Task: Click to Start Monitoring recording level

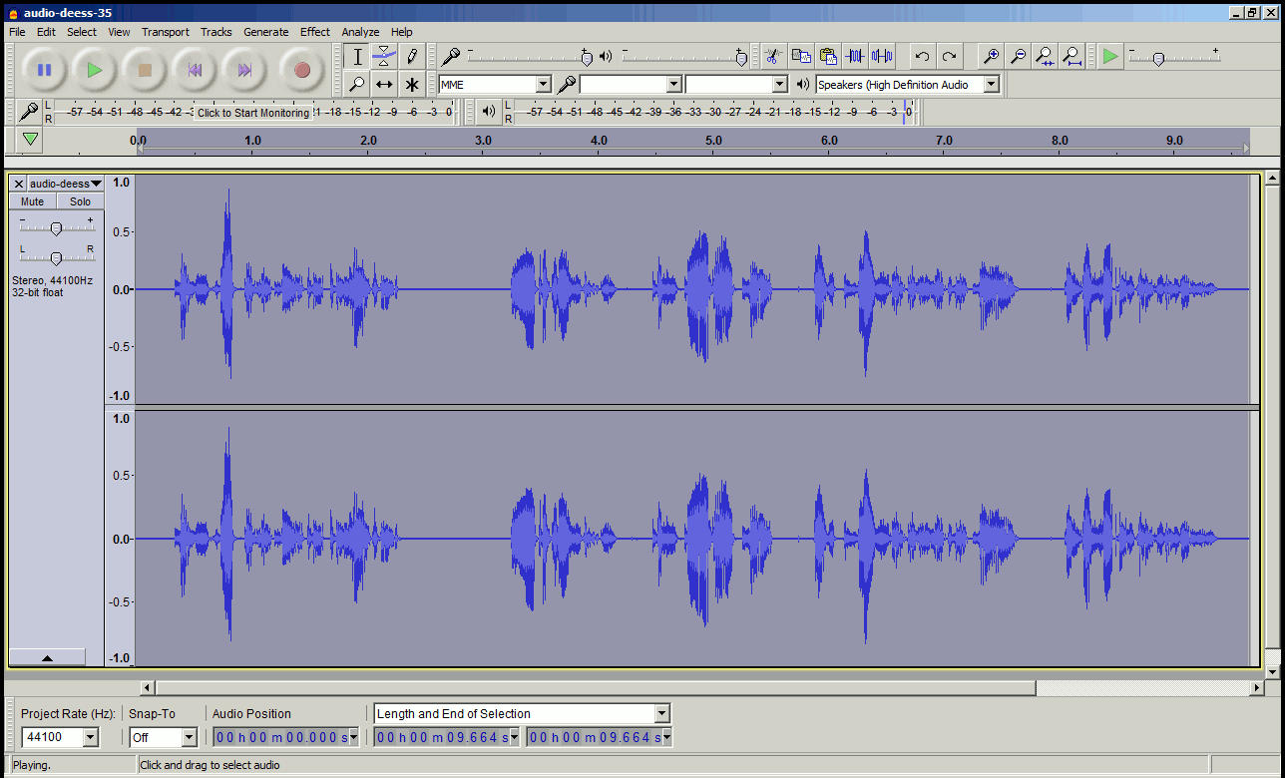Action: (x=253, y=113)
